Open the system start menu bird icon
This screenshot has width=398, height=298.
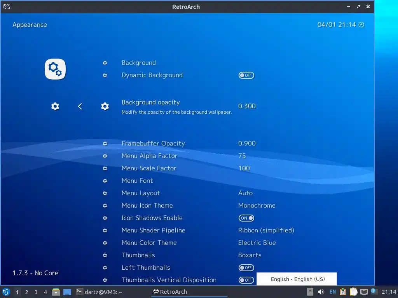6,292
